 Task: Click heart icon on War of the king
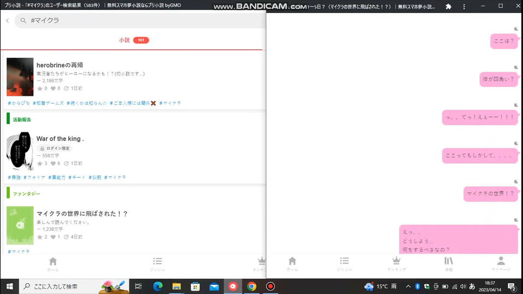pos(53,163)
